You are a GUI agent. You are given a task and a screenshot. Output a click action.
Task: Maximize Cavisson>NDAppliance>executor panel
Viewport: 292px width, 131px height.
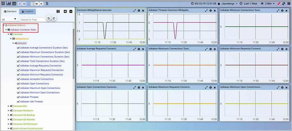(134, 11)
